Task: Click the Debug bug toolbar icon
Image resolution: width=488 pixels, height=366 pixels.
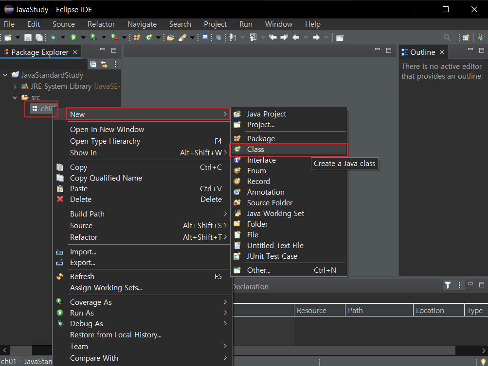Action: coord(53,37)
